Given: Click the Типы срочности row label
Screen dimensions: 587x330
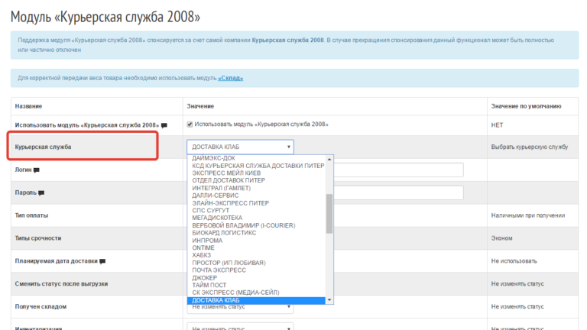Looking at the screenshot, I should (x=37, y=238).
